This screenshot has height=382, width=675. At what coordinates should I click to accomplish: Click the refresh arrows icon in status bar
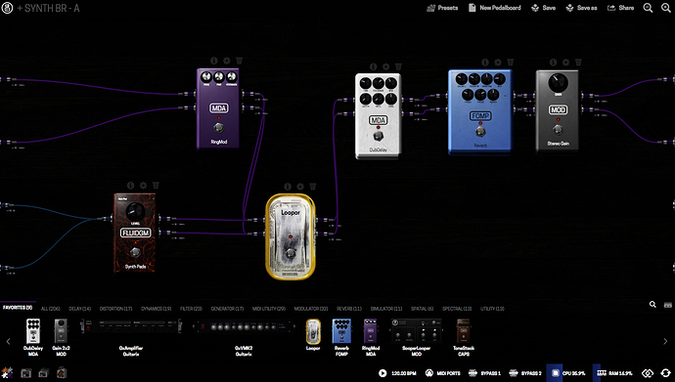pyautogui.click(x=665, y=373)
